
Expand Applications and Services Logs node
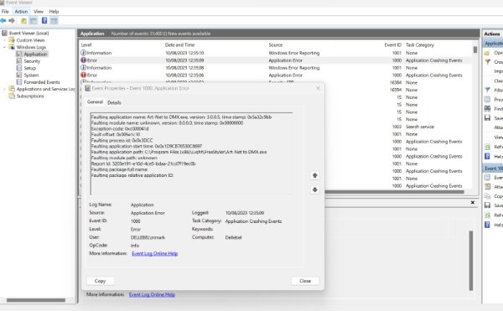click(4, 89)
